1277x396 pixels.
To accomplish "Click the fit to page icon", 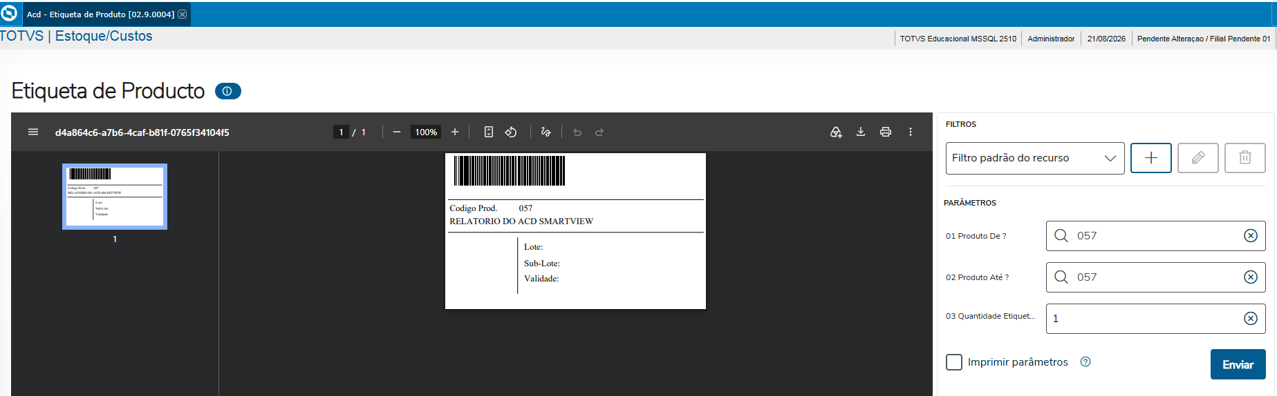I will tap(489, 132).
